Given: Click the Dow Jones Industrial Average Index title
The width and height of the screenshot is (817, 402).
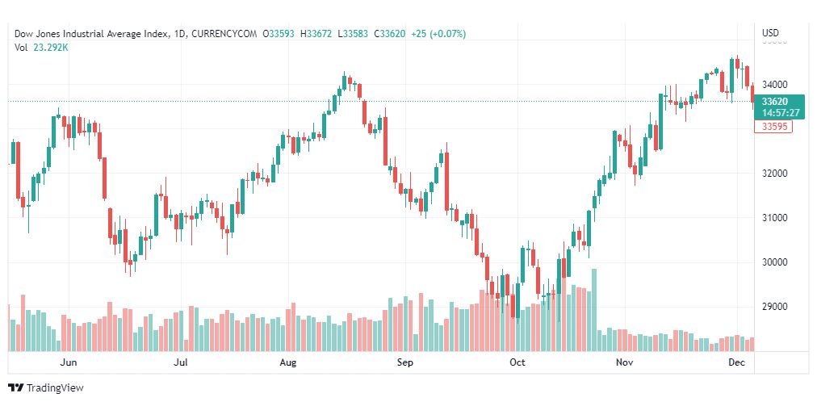Looking at the screenshot, I should [x=93, y=33].
